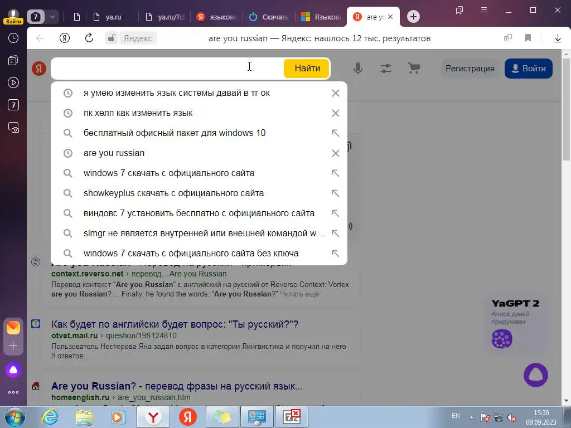Take a screenshot with the sidebar camera icon
571x428 pixels.
(13, 128)
